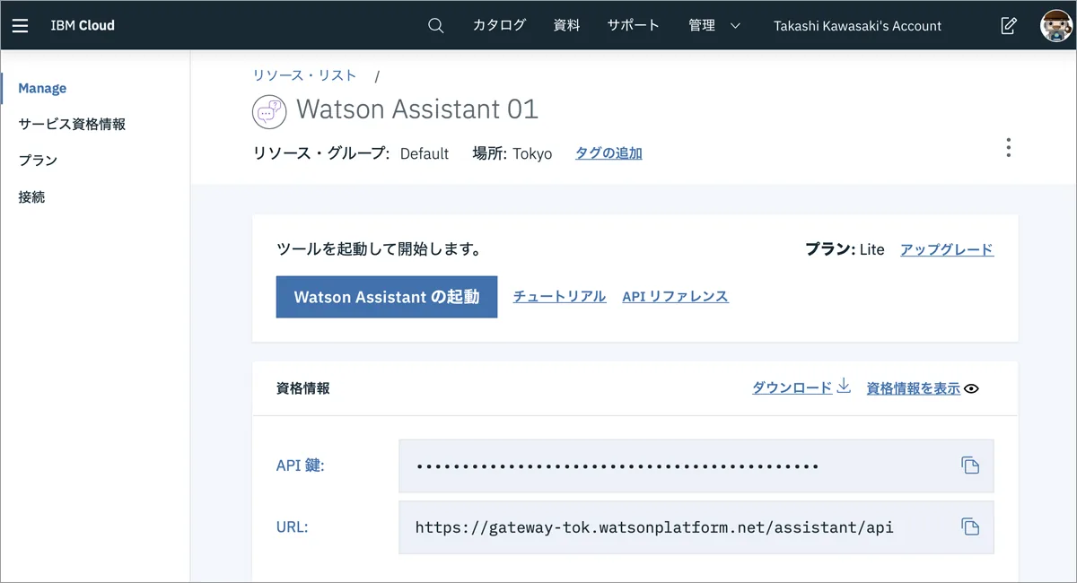Click 資格情報を表示 link
Viewport: 1077px width, 583px height.
click(x=913, y=388)
